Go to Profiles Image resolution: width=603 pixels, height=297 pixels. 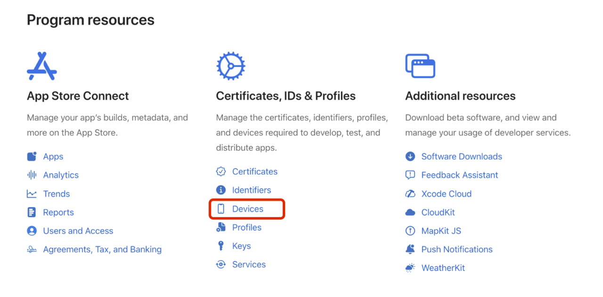(246, 227)
